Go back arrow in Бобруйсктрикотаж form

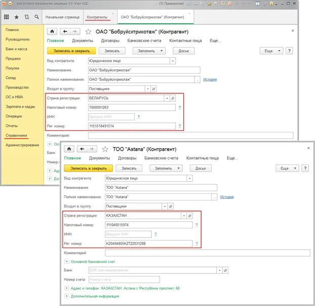[x=65, y=31]
